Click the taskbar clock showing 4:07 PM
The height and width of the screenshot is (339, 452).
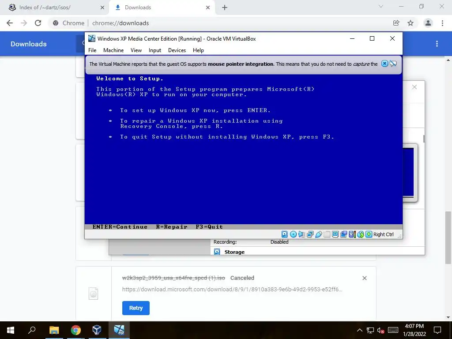[414, 330]
